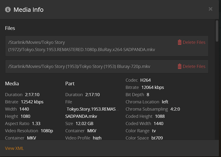Click the Media Info title text

[29, 10]
